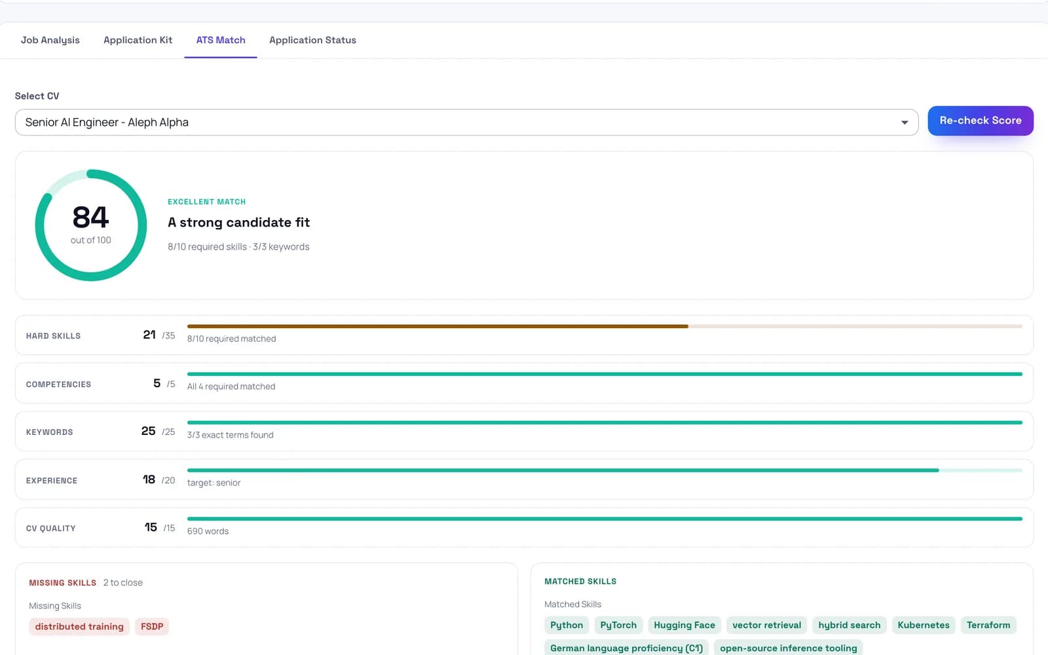The width and height of the screenshot is (1048, 655).
Task: Click the 'MATCHED SKILLS' heading
Action: click(580, 582)
